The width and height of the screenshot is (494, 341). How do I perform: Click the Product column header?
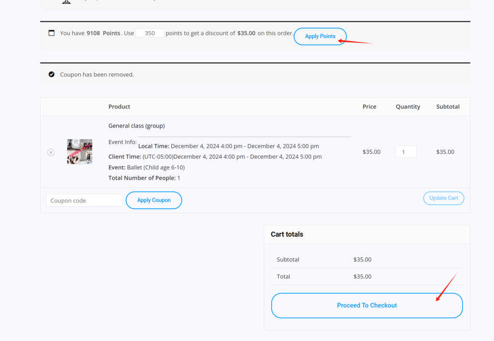pos(119,107)
